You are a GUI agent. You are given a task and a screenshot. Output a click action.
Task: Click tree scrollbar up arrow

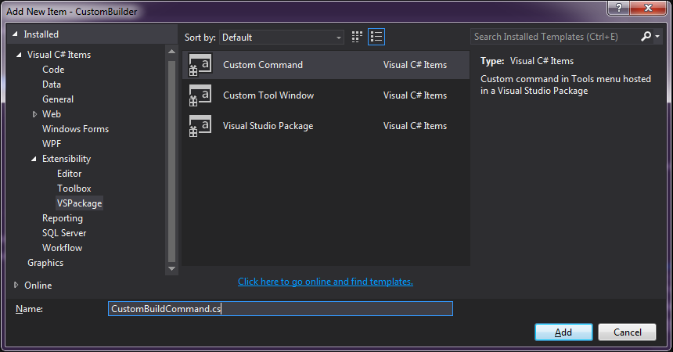pos(171,52)
